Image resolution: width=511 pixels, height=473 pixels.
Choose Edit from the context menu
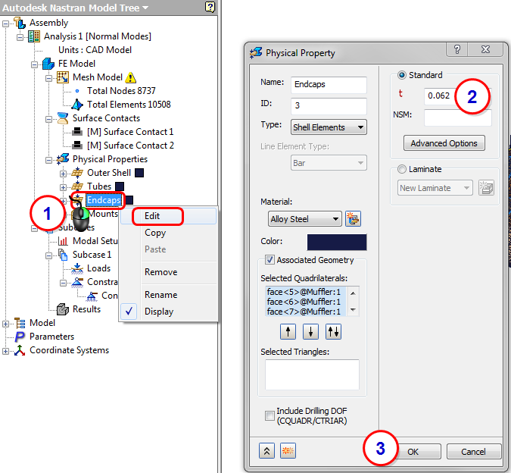(168, 216)
